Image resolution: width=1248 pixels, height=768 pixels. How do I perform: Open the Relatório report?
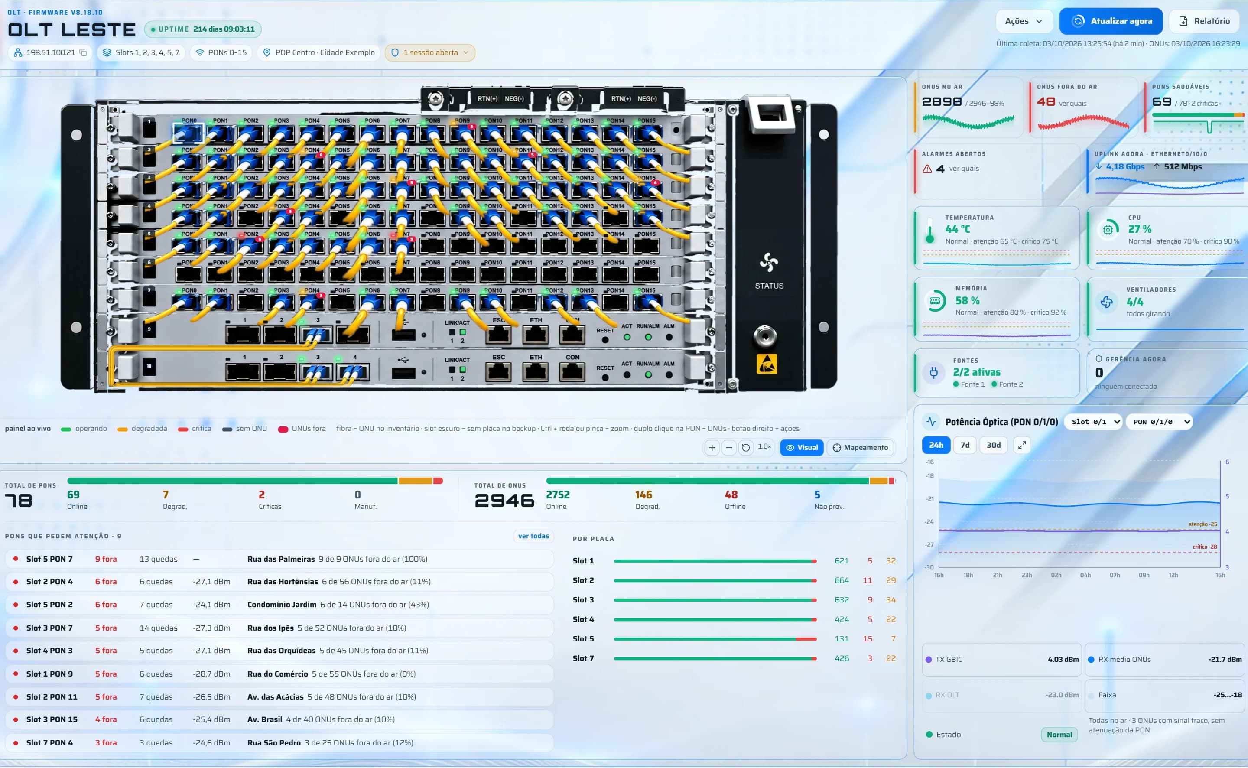tap(1204, 21)
